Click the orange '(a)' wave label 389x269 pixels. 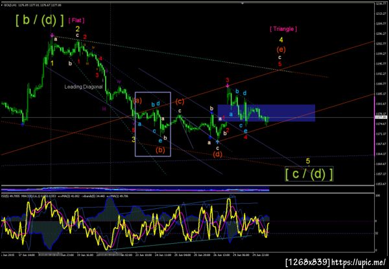coord(137,101)
